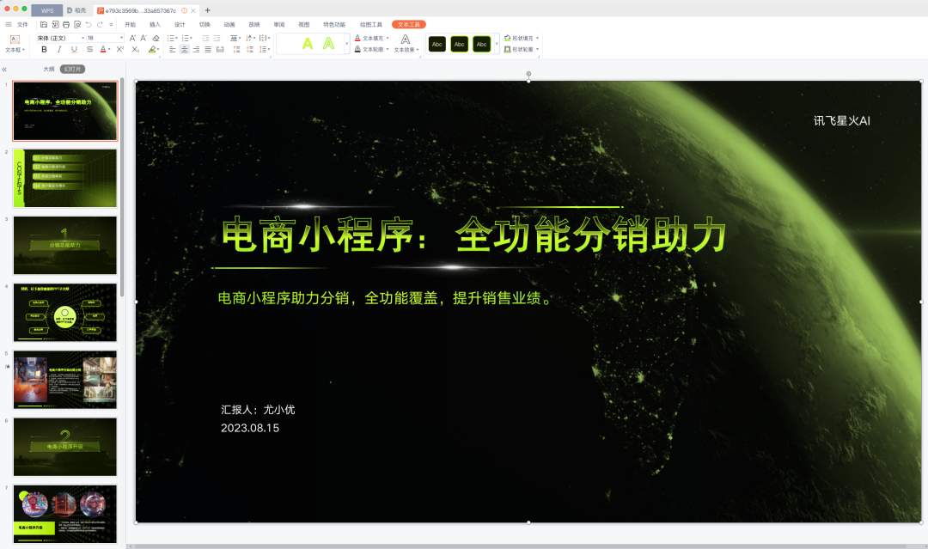Align text to the right
The width and height of the screenshot is (928, 549).
(196, 49)
